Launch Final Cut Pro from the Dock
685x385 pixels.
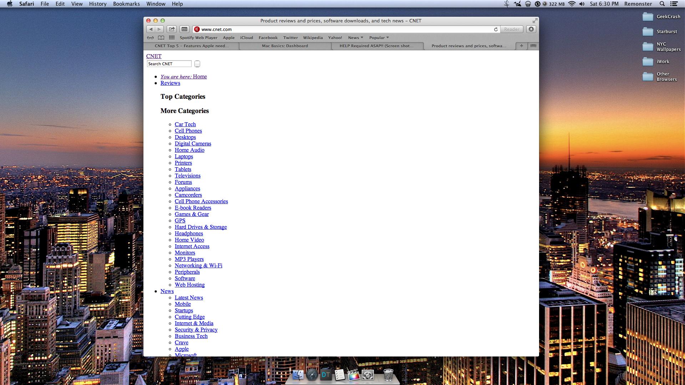point(354,375)
